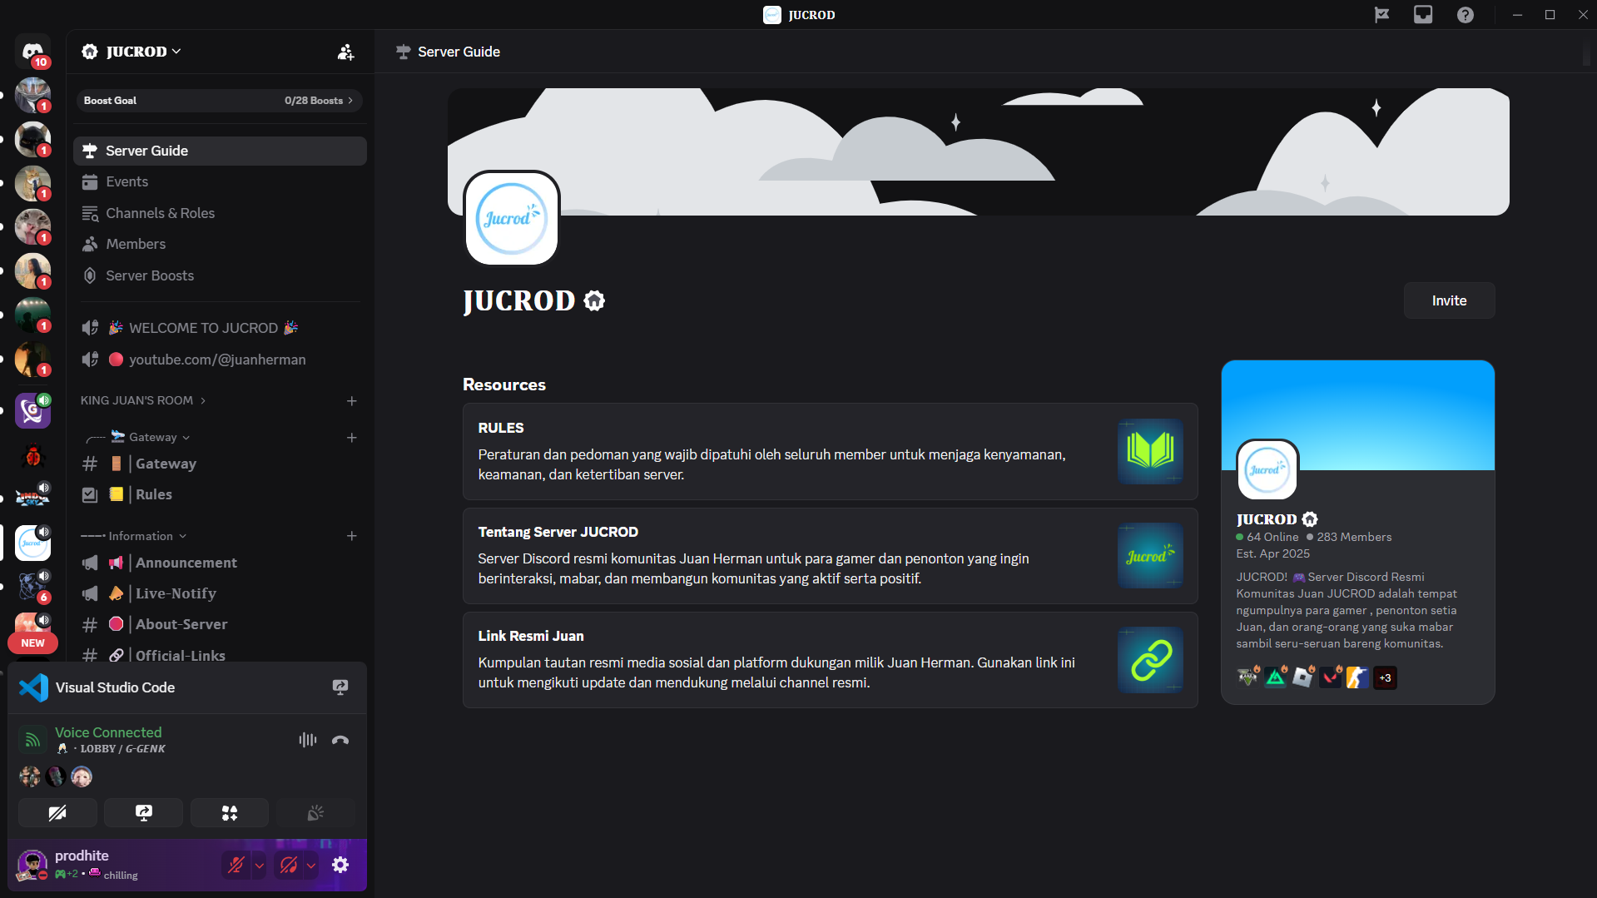Image resolution: width=1597 pixels, height=898 pixels.
Task: Open noise suppression waveform icon
Action: 308,740
